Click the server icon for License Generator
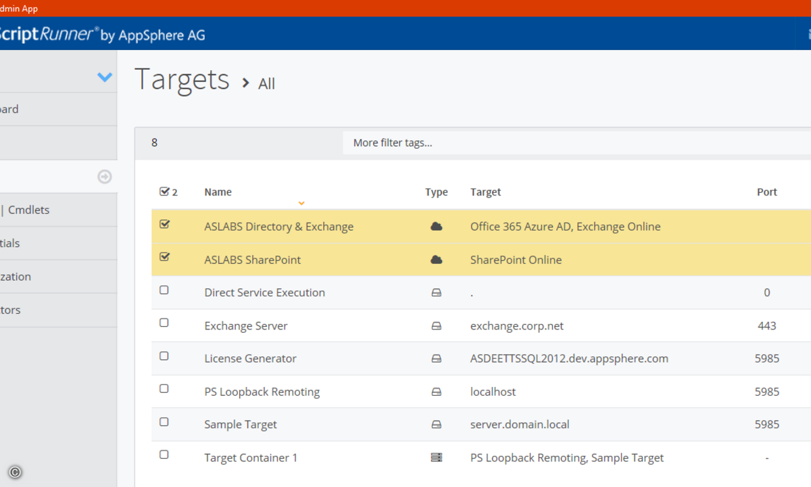811x487 pixels. click(x=436, y=358)
